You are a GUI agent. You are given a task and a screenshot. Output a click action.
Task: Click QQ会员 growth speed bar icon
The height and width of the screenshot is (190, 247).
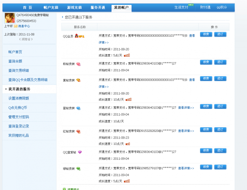pyautogui.click(x=127, y=55)
